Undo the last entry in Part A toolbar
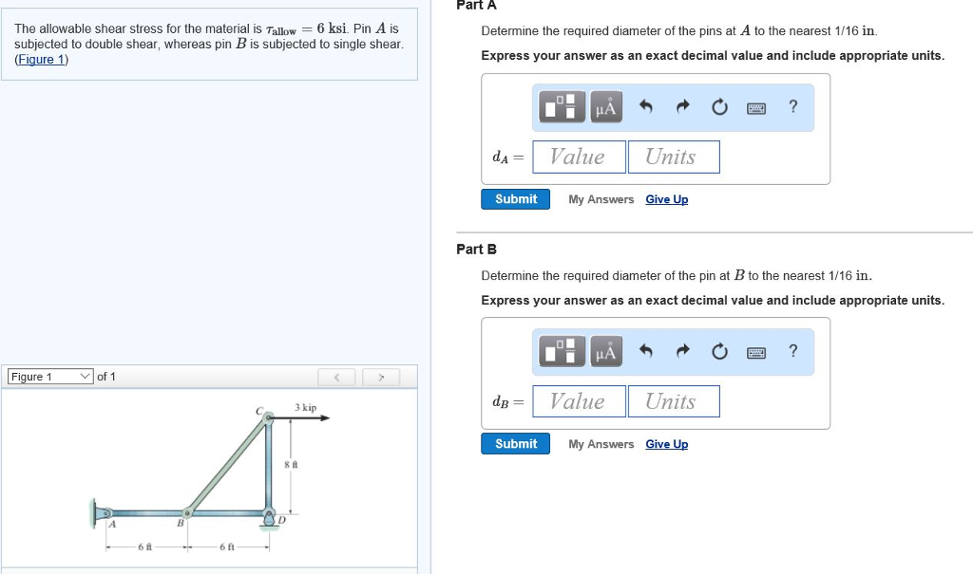The image size is (973, 574). (x=646, y=107)
